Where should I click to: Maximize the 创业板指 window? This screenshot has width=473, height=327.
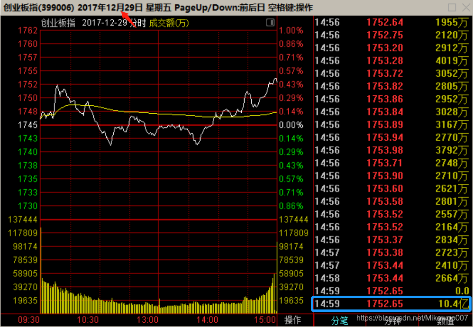point(452,7)
